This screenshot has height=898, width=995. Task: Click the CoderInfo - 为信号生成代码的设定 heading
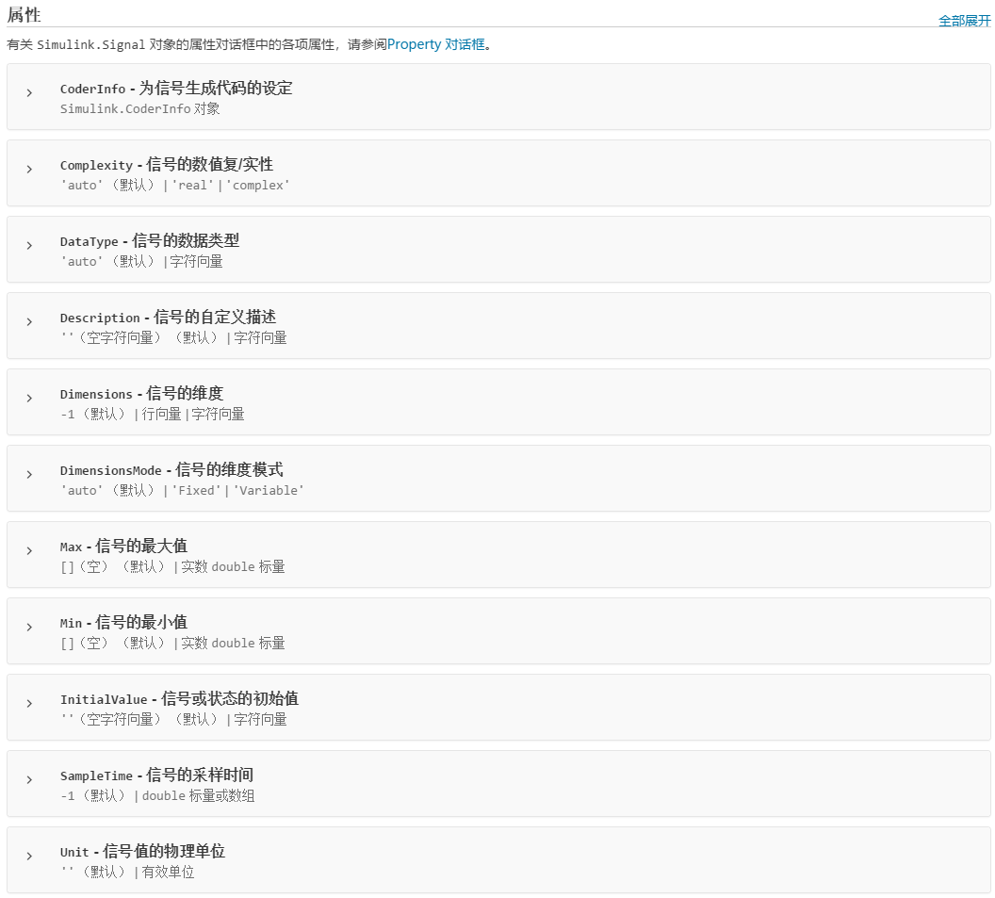click(x=176, y=89)
